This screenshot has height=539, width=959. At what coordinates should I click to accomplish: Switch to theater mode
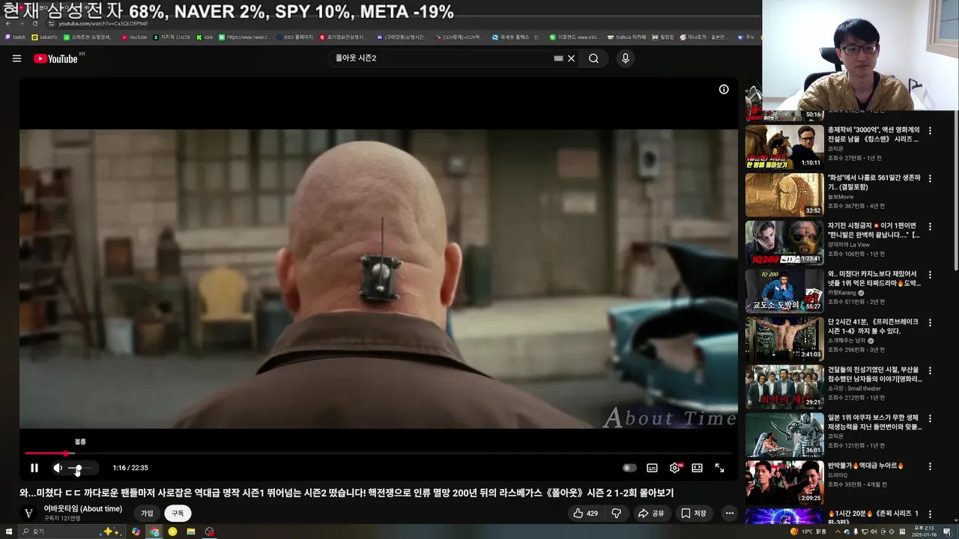point(697,468)
